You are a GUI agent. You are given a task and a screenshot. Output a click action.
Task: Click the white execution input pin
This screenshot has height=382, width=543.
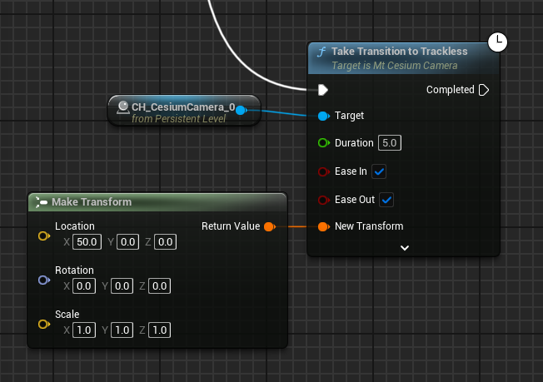click(323, 90)
